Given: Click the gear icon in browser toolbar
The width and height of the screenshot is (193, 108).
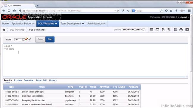Looking at the screenshot, I should [128, 11].
